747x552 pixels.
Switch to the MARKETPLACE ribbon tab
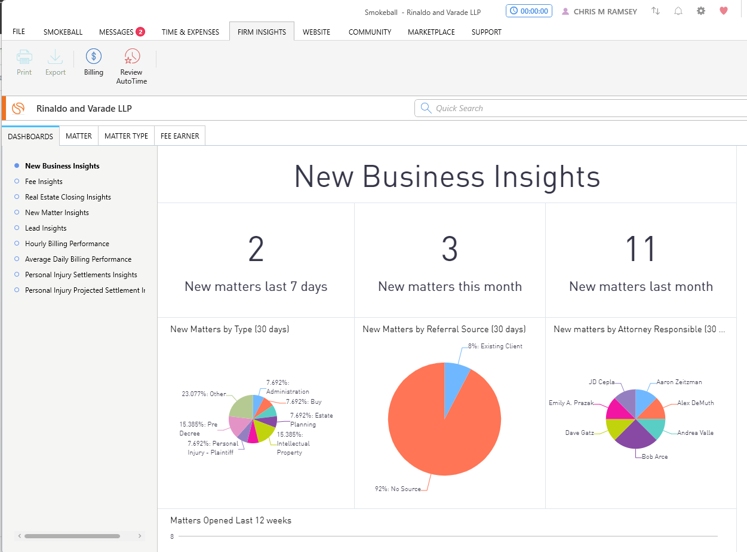point(431,32)
